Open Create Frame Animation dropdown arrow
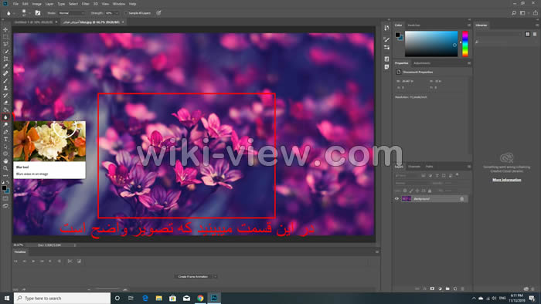The height and width of the screenshot is (304, 541). (215, 276)
